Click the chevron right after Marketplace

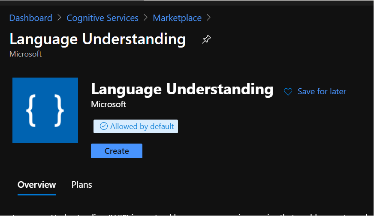tap(209, 18)
